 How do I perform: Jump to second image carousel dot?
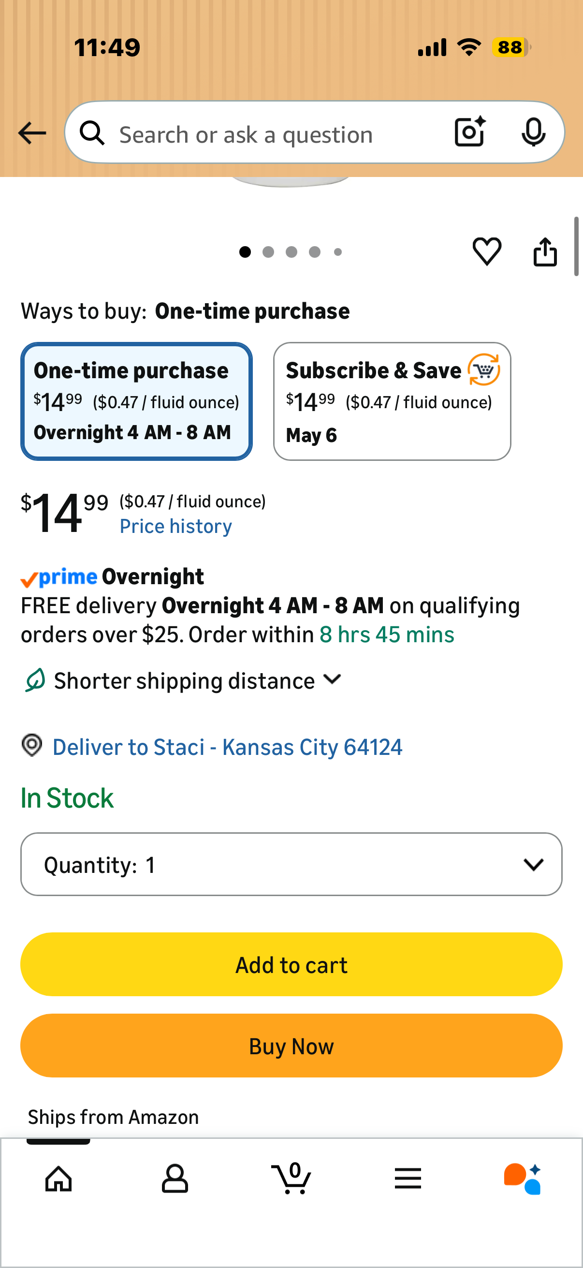coord(268,252)
